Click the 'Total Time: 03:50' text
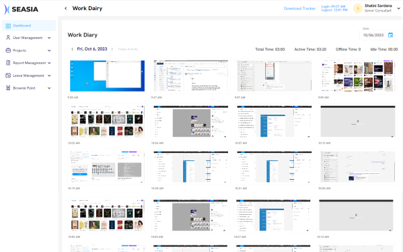 pyautogui.click(x=270, y=49)
